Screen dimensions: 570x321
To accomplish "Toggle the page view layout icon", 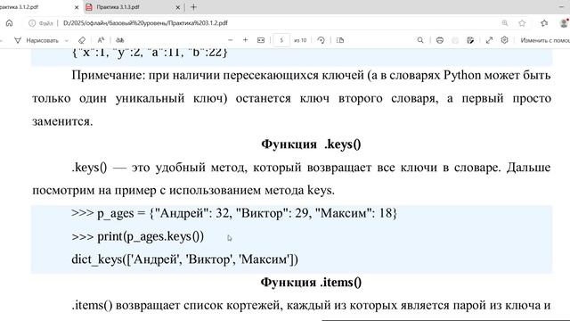I will [x=340, y=40].
